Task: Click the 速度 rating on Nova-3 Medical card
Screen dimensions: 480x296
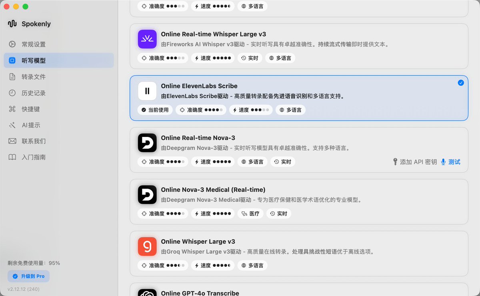Action: (213, 213)
